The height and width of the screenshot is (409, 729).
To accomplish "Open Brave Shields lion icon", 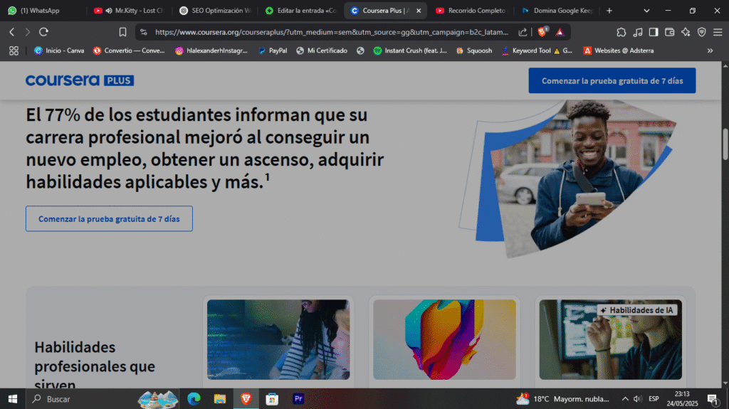I will 542,31.
